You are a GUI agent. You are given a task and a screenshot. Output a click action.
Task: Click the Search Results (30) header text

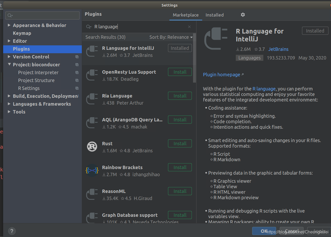105,37
